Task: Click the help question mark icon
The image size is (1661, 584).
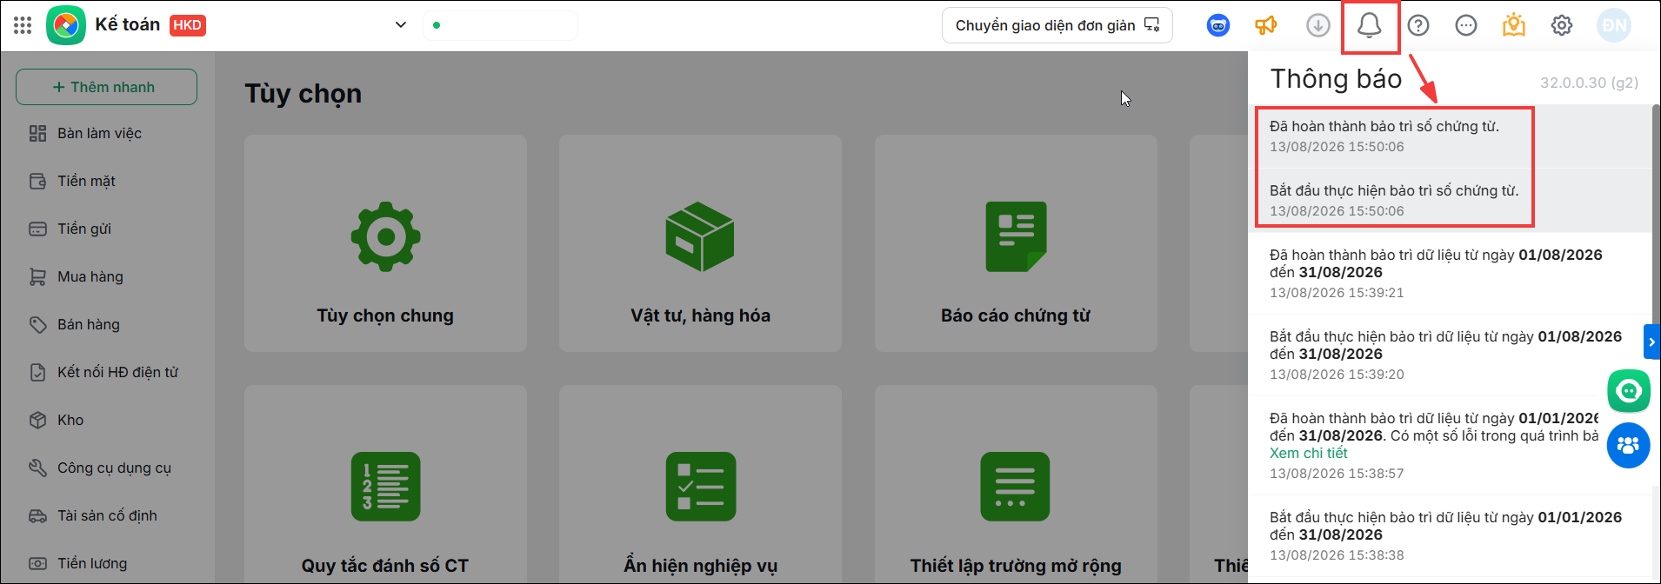Action: click(1418, 25)
